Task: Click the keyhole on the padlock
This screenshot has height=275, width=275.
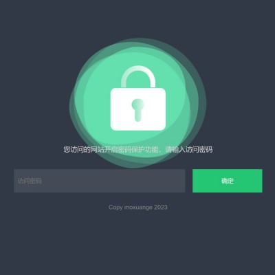Action: 137,110
